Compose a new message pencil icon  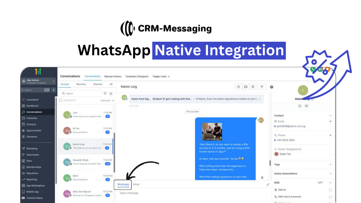pos(111,94)
